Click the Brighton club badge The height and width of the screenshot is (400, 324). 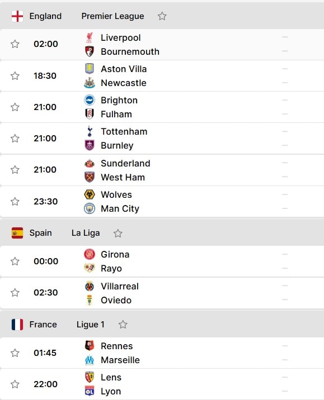tap(90, 100)
